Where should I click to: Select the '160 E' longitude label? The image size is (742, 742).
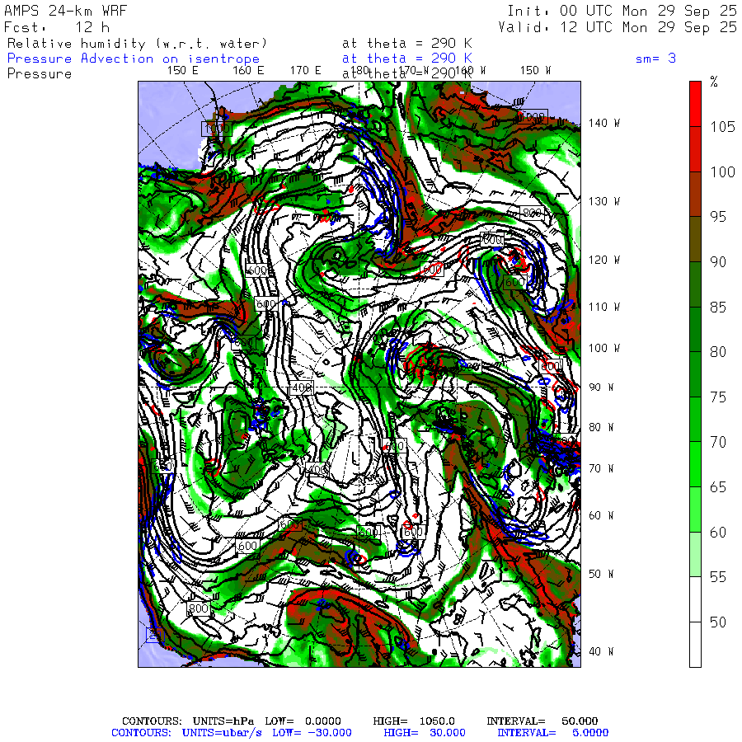[x=248, y=71]
